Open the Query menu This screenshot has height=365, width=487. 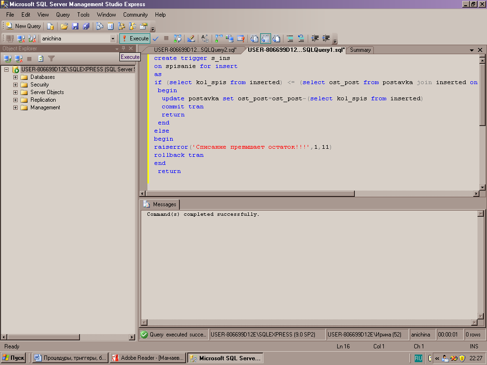pyautogui.click(x=63, y=15)
